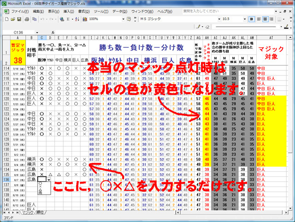Viewport: 295px width, 222px height.
Task: Open a file with the folder icon
Action: pos(13,19)
